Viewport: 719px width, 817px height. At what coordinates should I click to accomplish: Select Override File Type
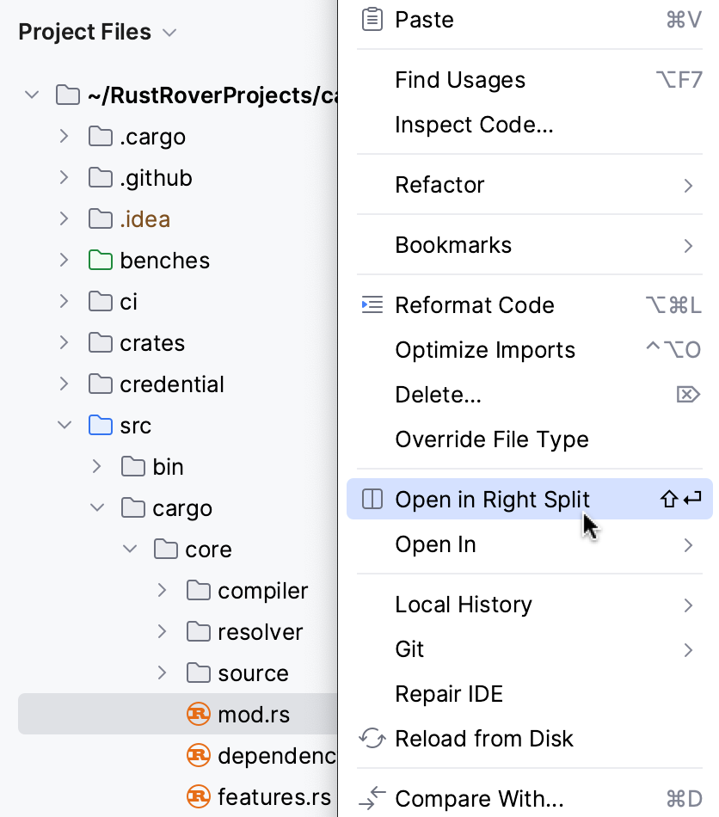492,439
